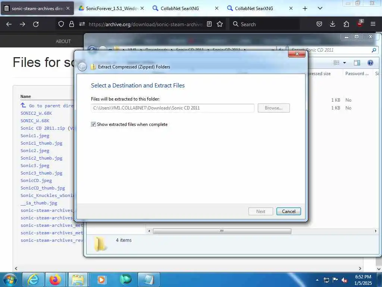Open Windows Start menu

point(10,280)
